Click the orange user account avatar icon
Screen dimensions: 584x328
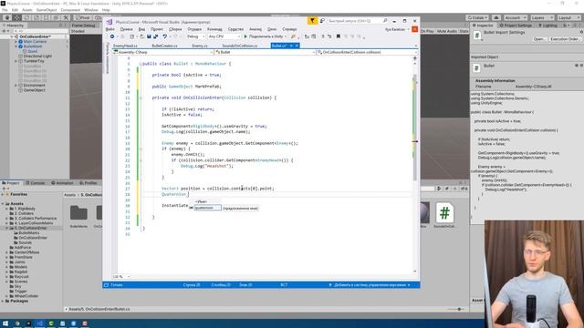[414, 29]
